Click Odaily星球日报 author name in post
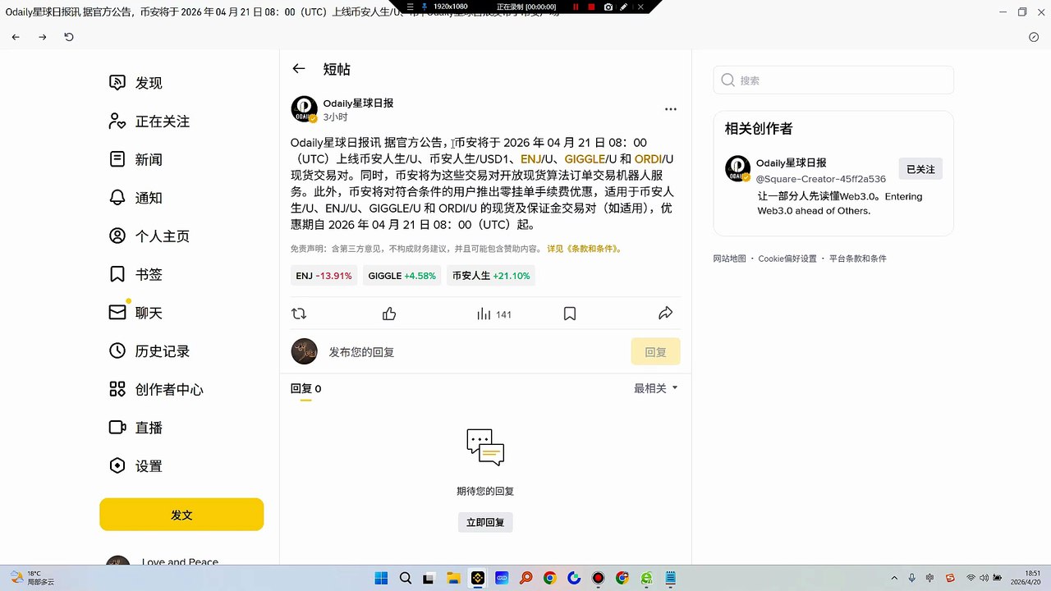This screenshot has width=1051, height=591. 358,103
